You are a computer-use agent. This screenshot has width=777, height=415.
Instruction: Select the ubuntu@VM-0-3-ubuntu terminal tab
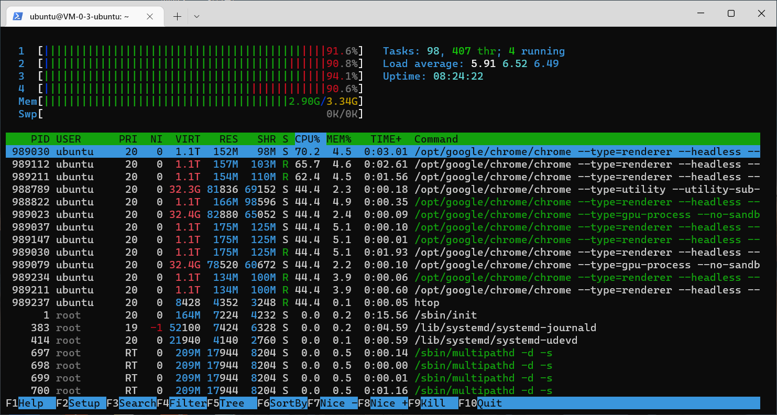(86, 16)
